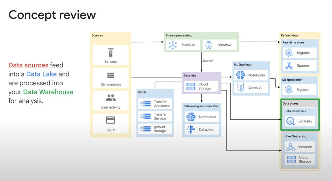Screen dimensions: 332x181
Task: Click the 'for analysis.' text line
Action: (x=26, y=101)
